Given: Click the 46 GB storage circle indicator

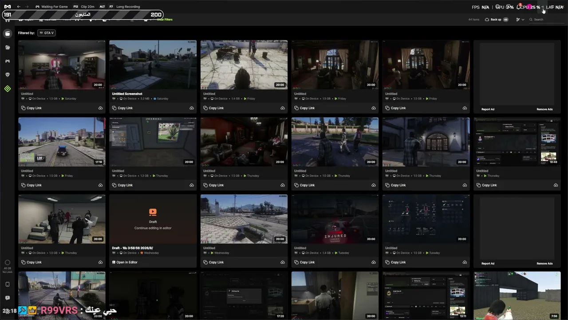Looking at the screenshot, I should tap(8, 263).
